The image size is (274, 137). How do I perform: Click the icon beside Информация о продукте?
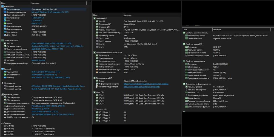pos(97,84)
